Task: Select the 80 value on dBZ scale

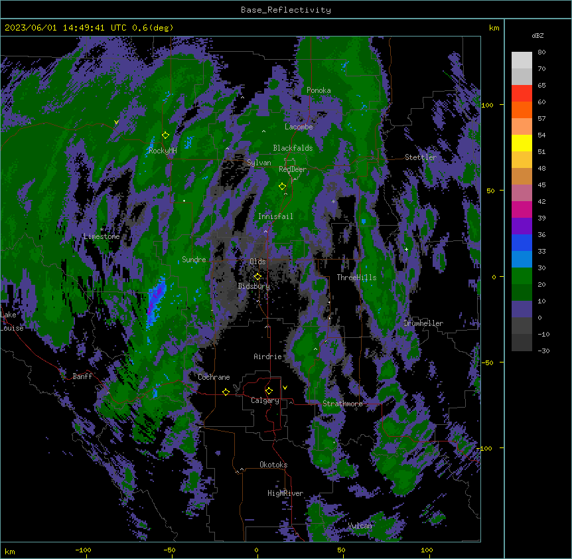Action: (541, 52)
